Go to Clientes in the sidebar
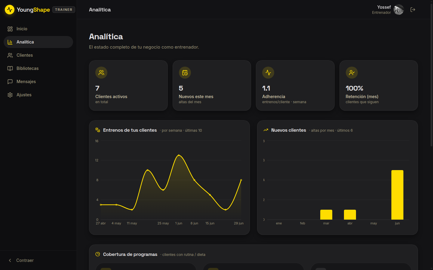The image size is (433, 270). point(38,55)
